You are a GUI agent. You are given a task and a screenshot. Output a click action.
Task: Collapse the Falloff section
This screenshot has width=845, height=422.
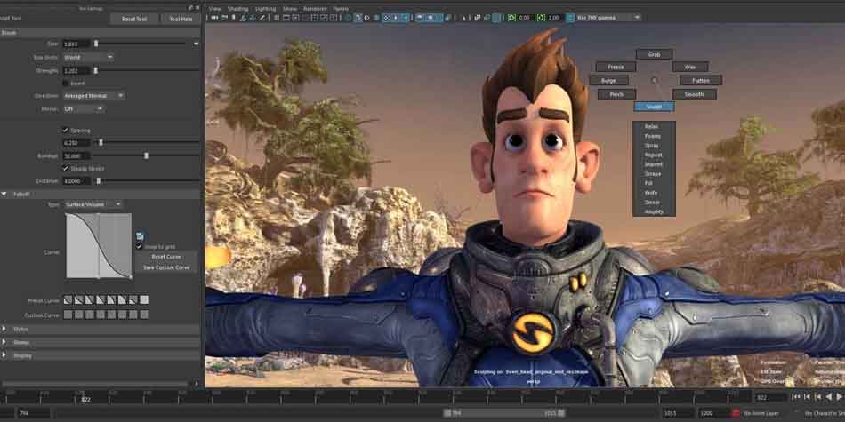tap(4, 194)
